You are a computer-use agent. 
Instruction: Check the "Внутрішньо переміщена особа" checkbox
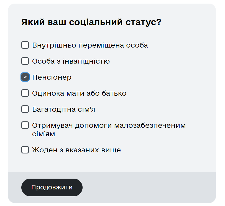point(25,45)
